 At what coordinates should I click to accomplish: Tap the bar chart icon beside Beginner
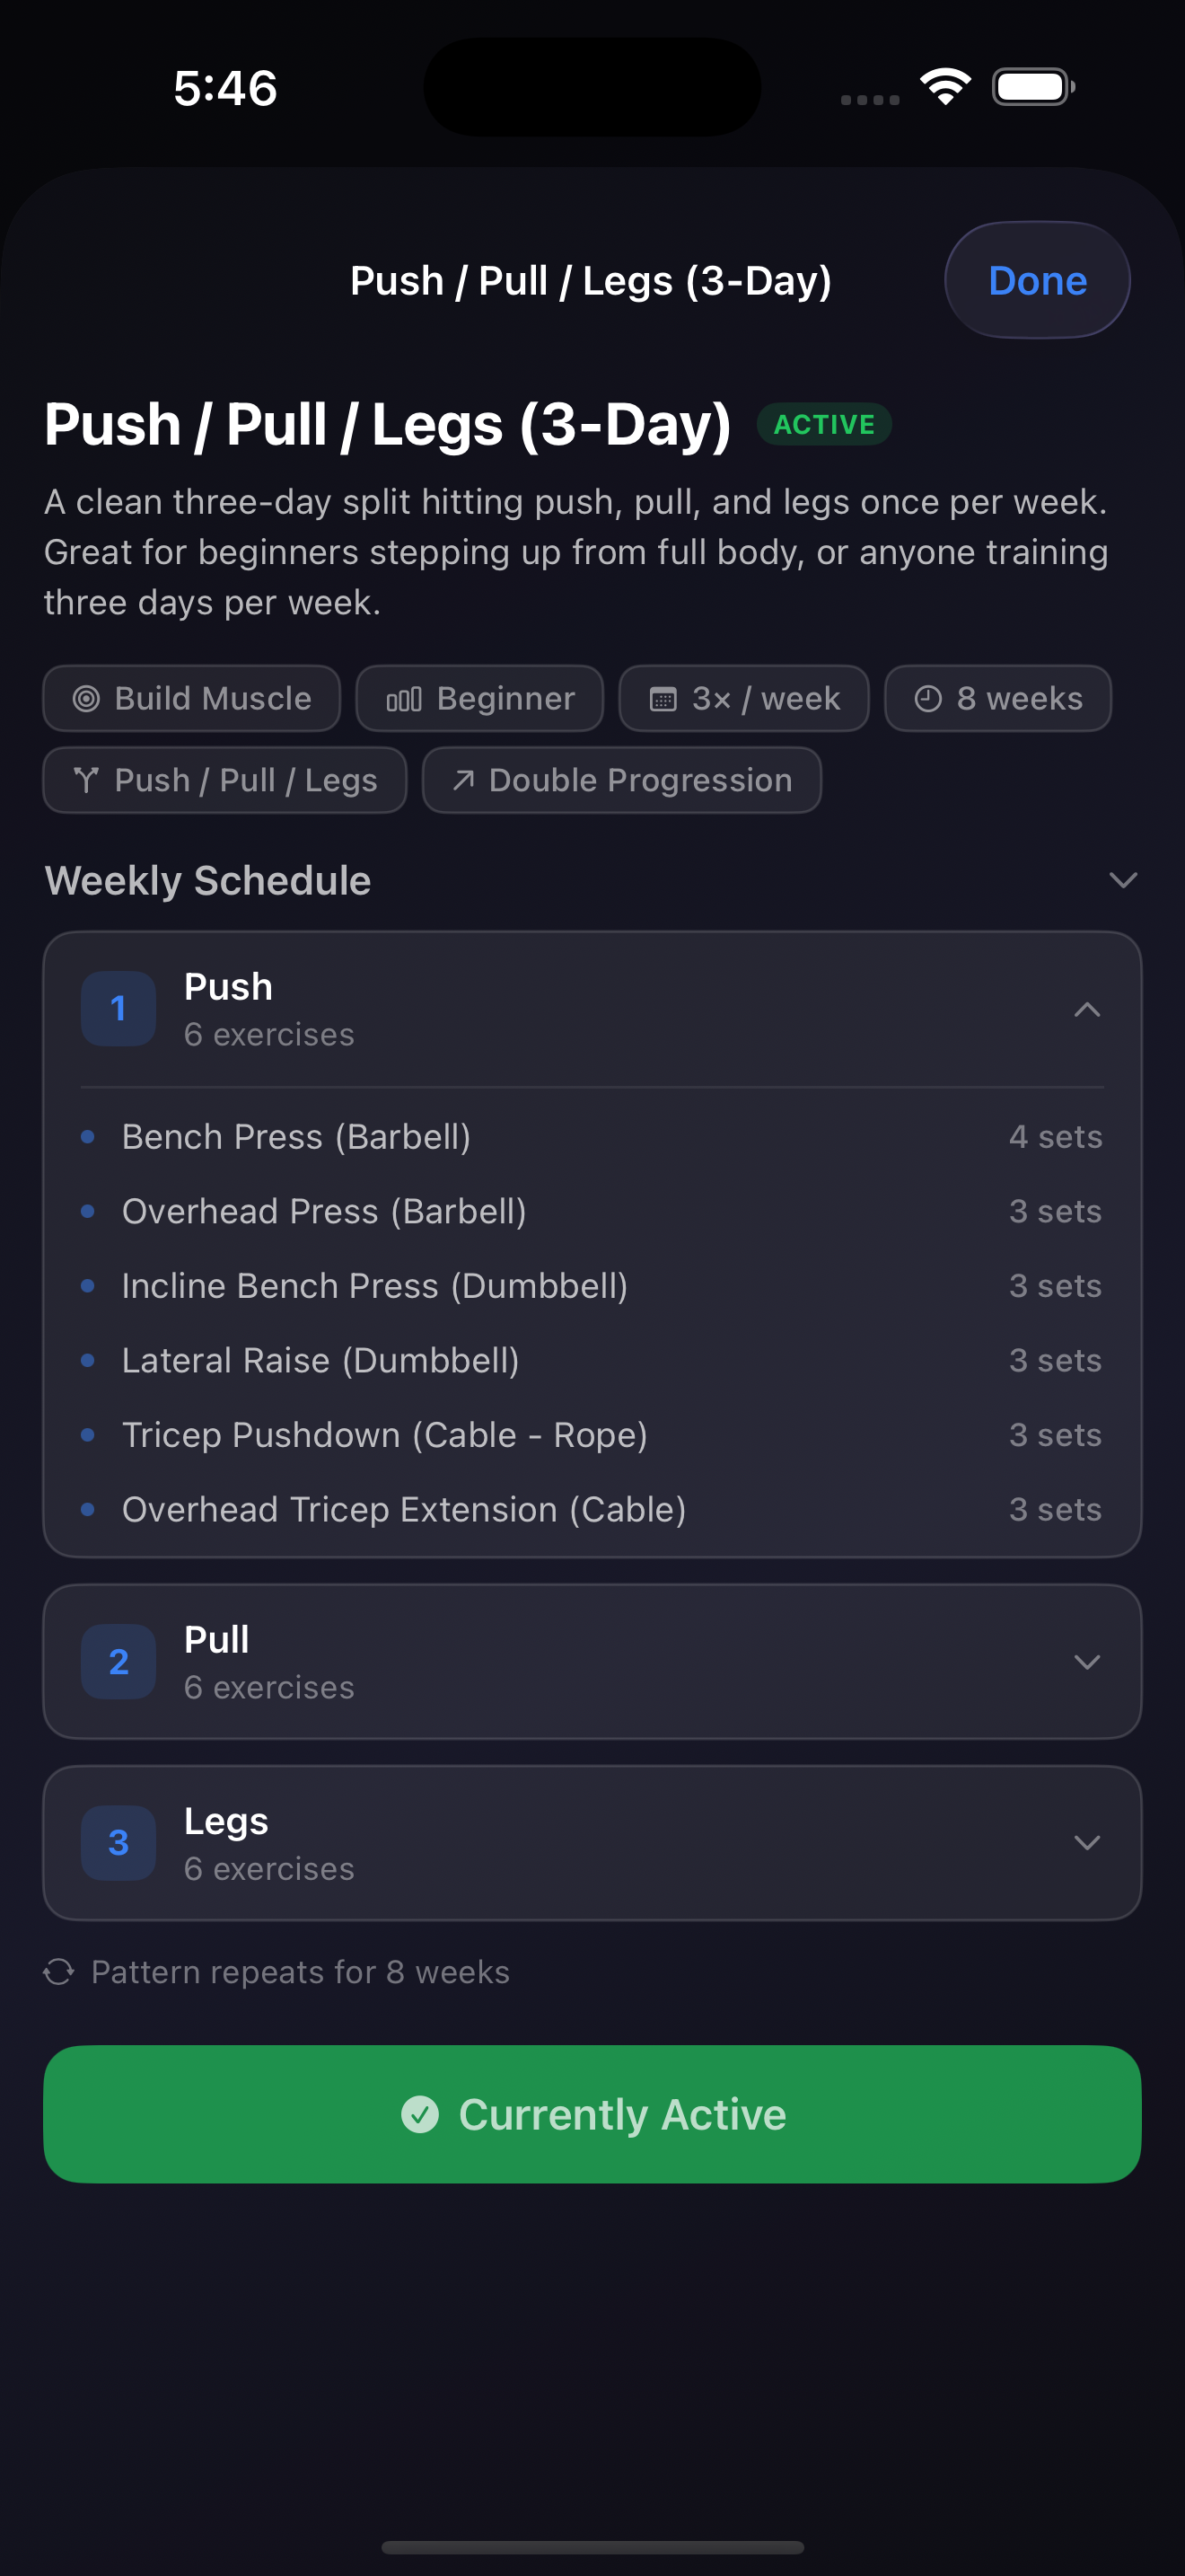pos(404,699)
